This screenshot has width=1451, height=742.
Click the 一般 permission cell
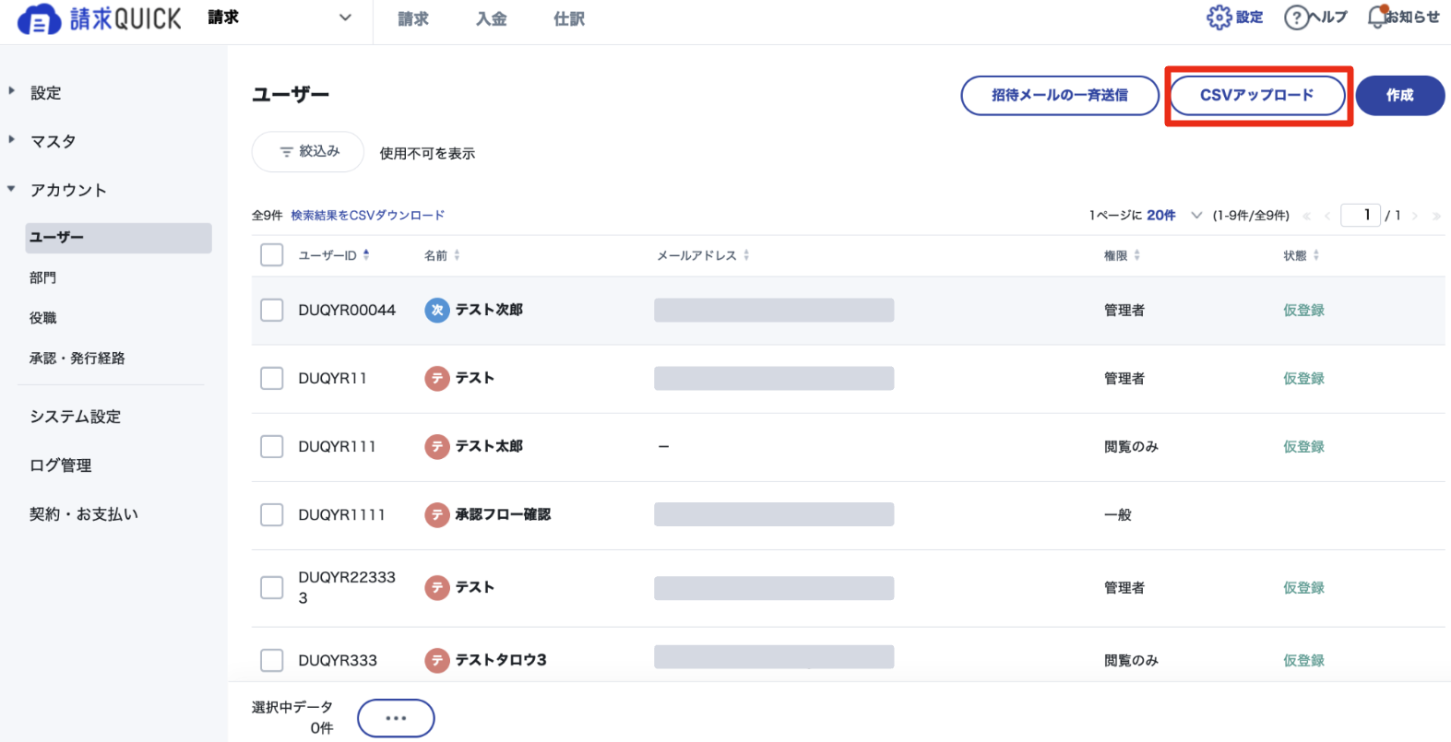[1118, 515]
